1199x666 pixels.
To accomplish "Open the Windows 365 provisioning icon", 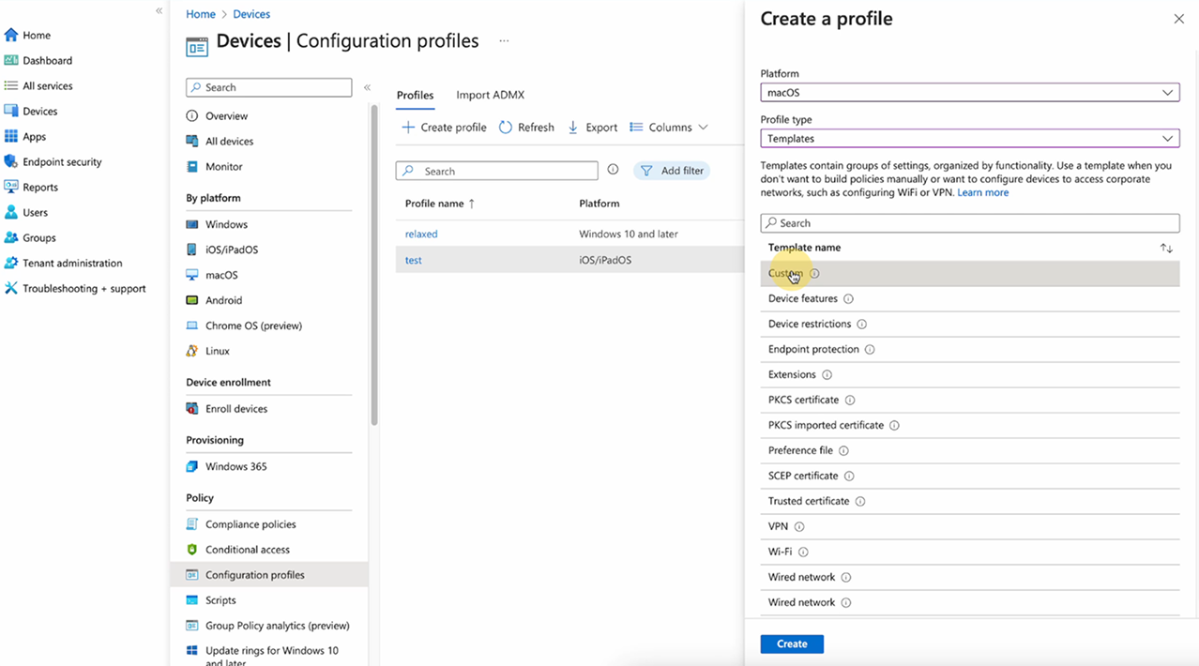I will tap(192, 466).
